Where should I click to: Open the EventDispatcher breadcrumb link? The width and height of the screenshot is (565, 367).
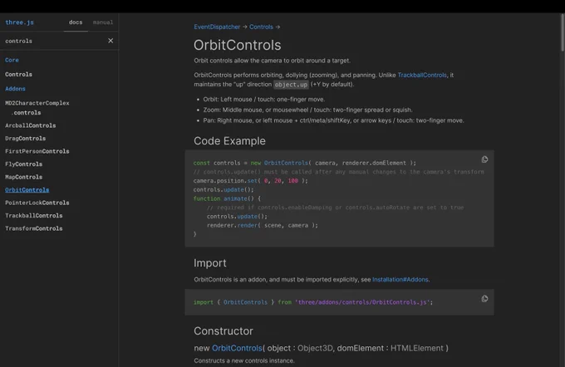[x=217, y=27]
